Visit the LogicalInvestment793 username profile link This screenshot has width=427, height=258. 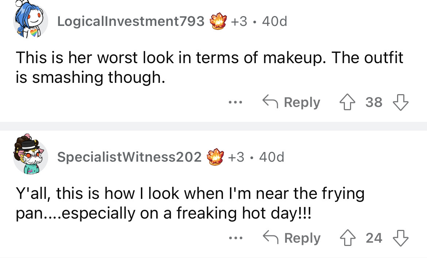point(131,22)
